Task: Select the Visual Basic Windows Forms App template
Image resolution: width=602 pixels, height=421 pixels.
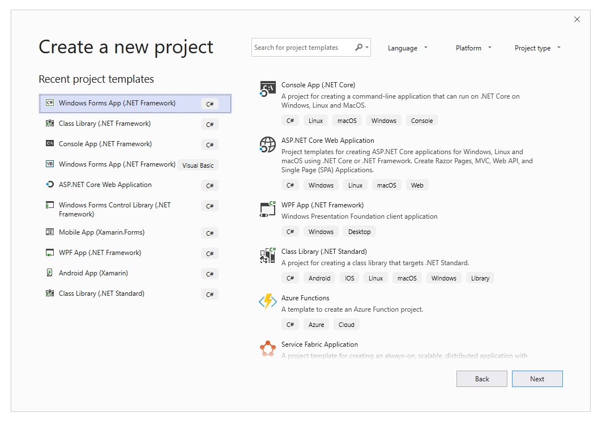Action: (135, 164)
